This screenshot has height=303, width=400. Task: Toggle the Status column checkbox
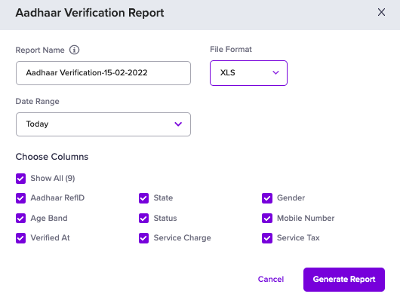tap(143, 218)
